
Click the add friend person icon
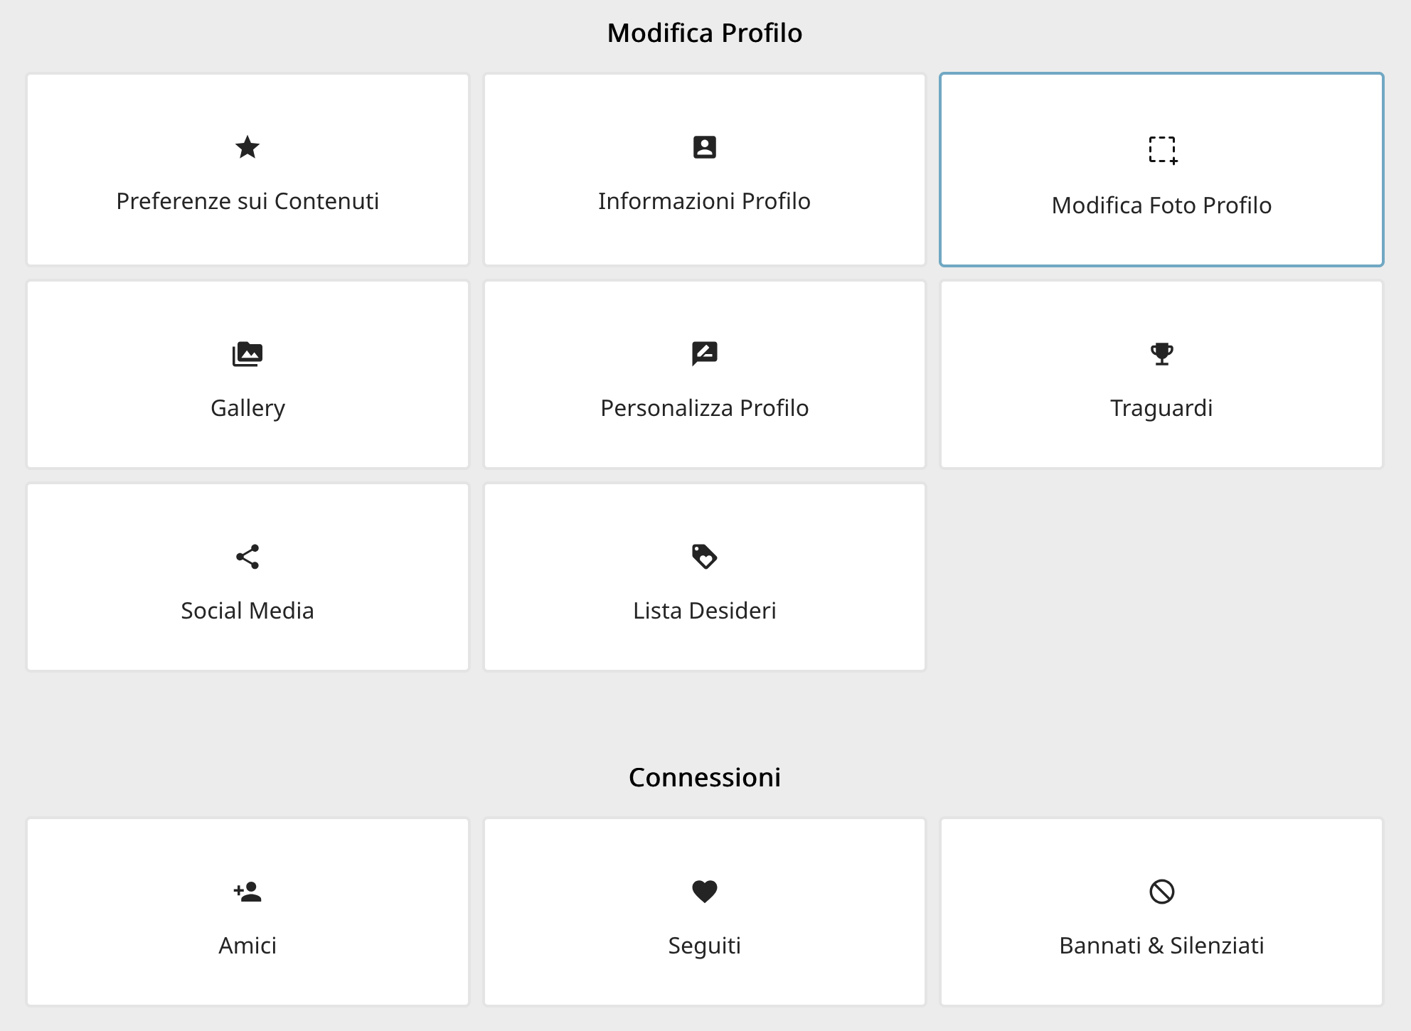(247, 892)
